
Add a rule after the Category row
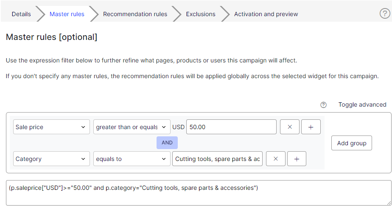pos(297,159)
